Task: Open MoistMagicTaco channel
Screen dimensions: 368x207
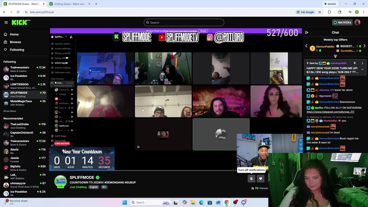Action: [24, 103]
